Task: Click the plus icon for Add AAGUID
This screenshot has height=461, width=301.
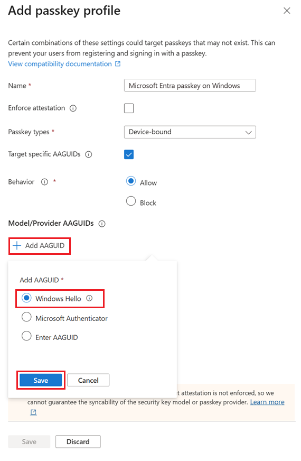Action: pyautogui.click(x=17, y=245)
